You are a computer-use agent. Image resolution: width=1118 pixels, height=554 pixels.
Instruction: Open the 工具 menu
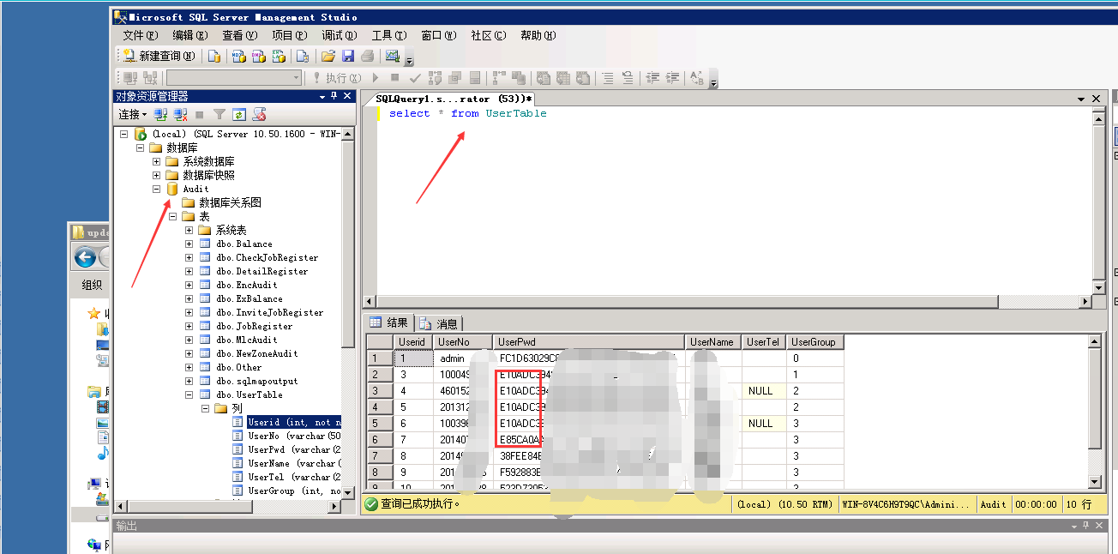tap(388, 35)
